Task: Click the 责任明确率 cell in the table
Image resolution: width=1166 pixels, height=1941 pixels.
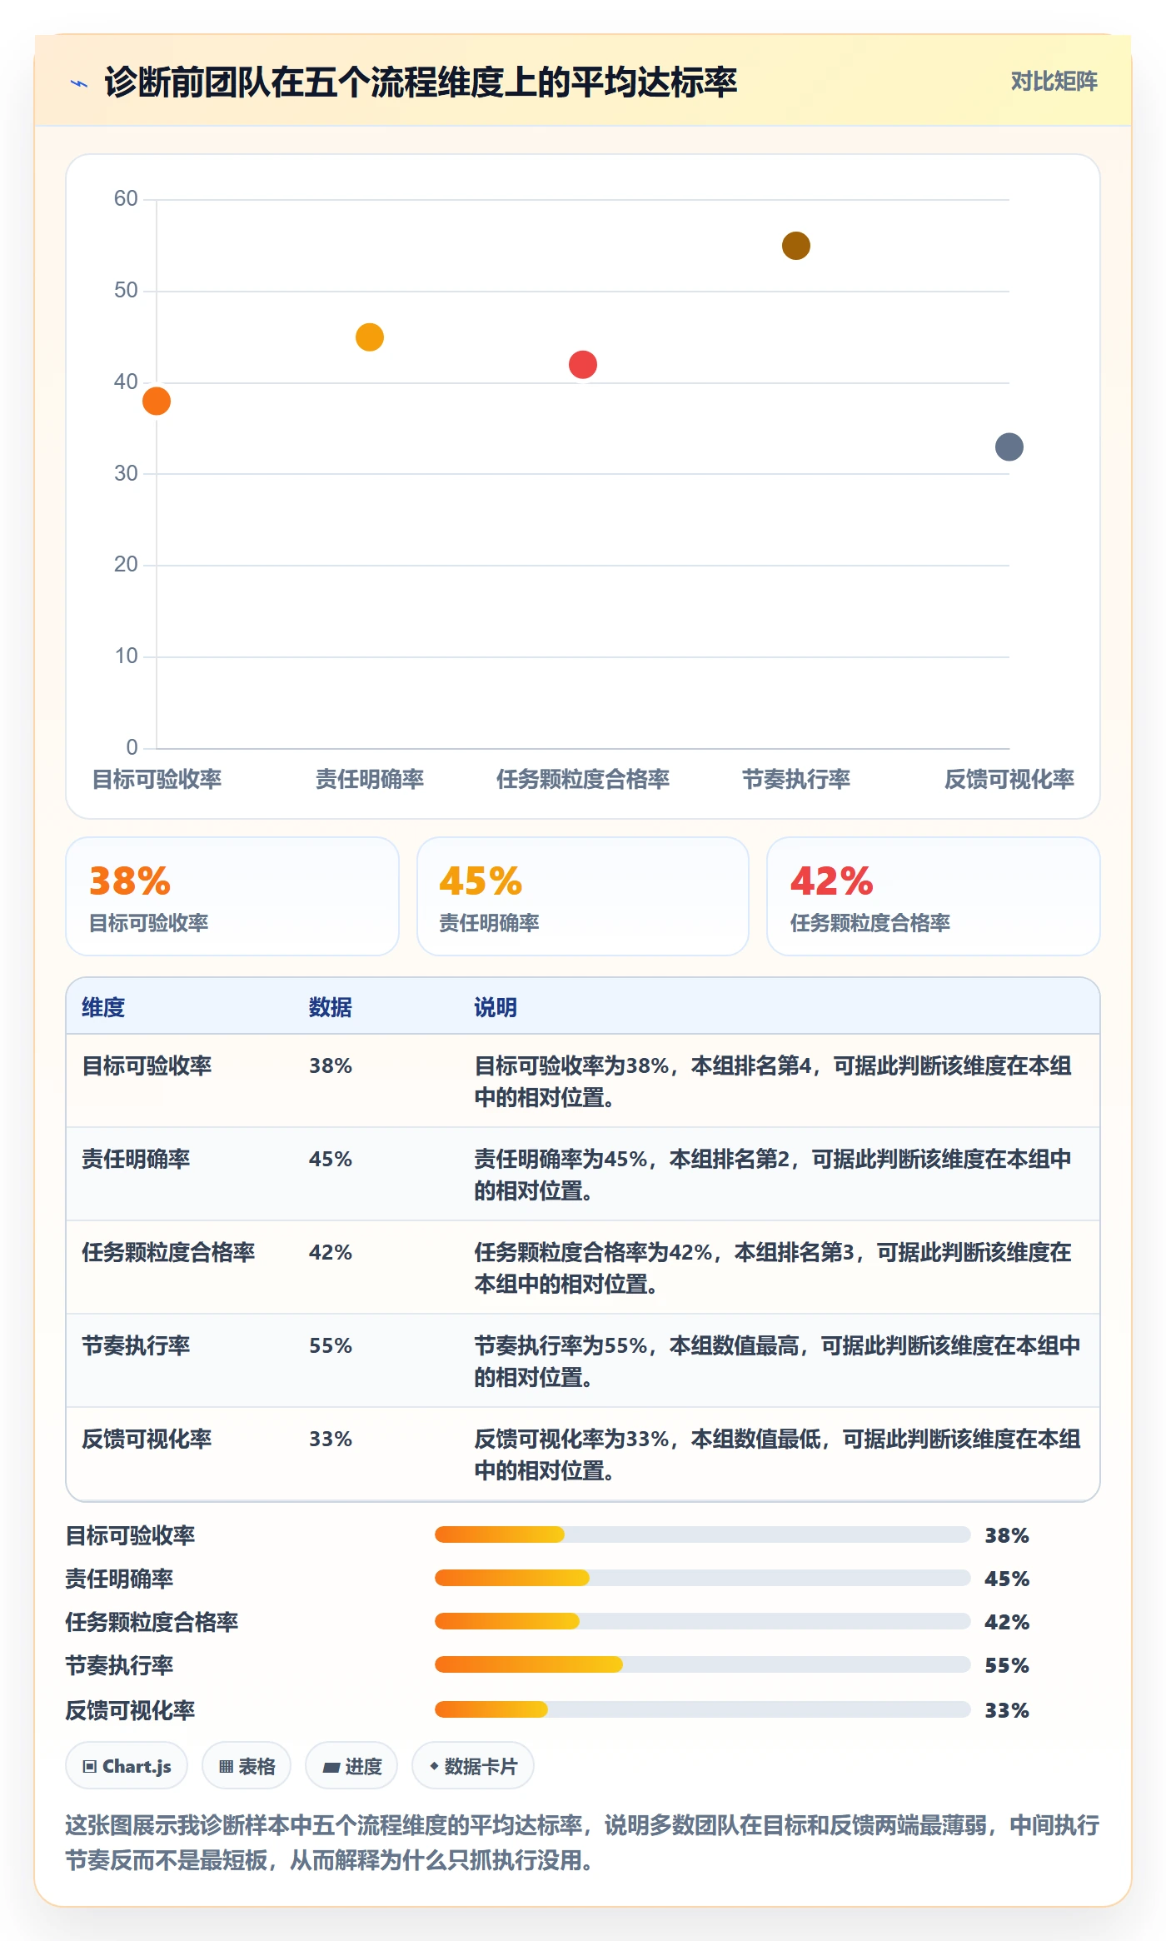Action: tap(136, 1159)
